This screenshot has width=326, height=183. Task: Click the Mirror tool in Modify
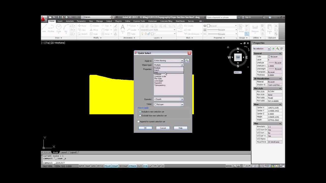point(94,30)
